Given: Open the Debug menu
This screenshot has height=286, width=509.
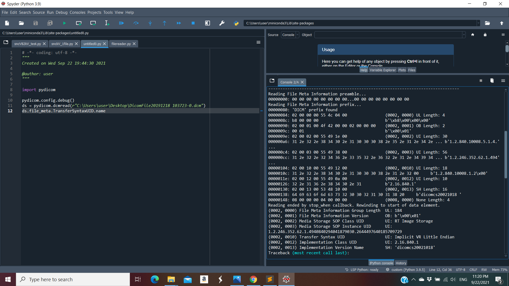Looking at the screenshot, I should click(62, 12).
